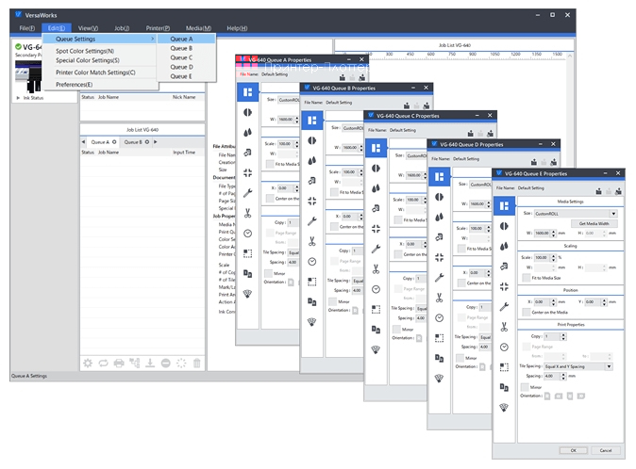Choose Printer Color Match Settings menu entry

click(95, 72)
